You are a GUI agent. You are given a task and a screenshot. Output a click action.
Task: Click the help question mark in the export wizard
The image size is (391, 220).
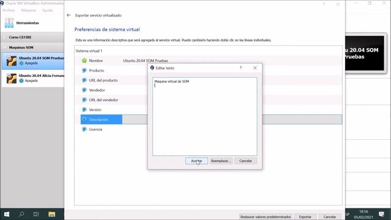[x=324, y=4]
